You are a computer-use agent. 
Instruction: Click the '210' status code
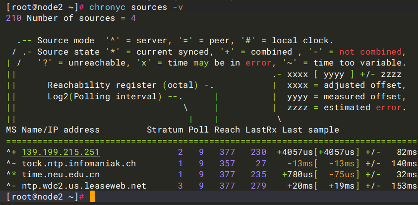pos(13,18)
